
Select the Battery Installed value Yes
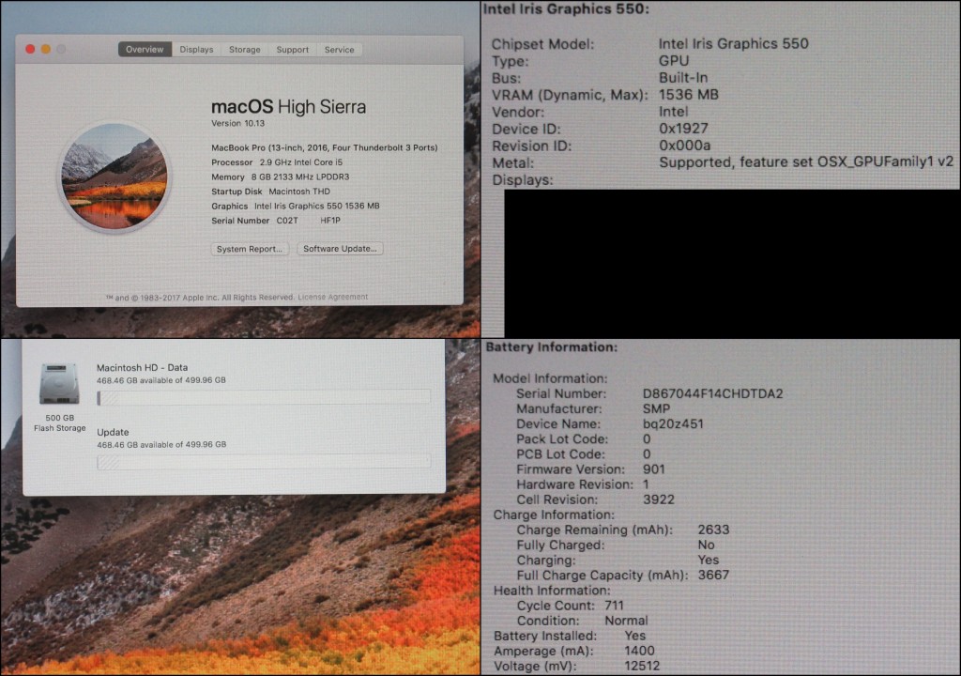pyautogui.click(x=635, y=636)
